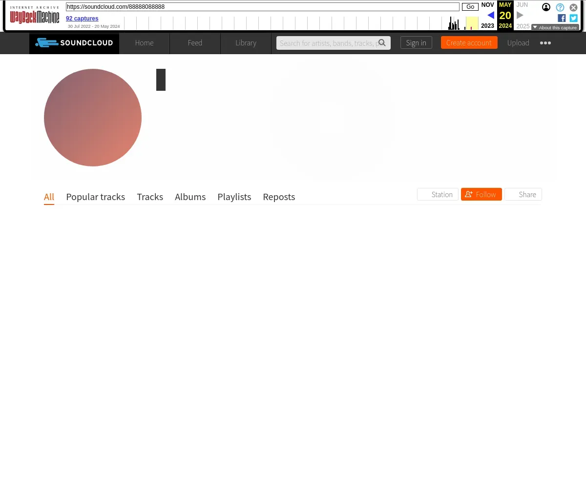Close the Wayback toolbar

click(x=574, y=7)
